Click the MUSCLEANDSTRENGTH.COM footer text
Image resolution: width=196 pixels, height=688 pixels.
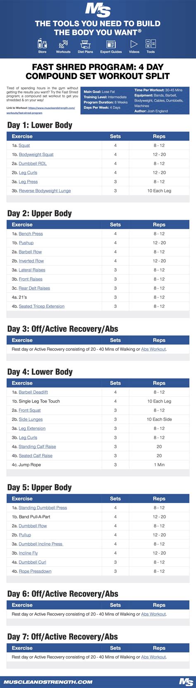click(48, 682)
